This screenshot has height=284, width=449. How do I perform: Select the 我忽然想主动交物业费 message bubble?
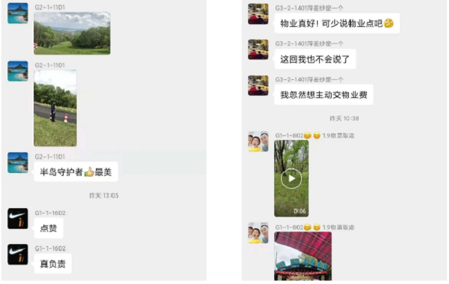click(323, 94)
